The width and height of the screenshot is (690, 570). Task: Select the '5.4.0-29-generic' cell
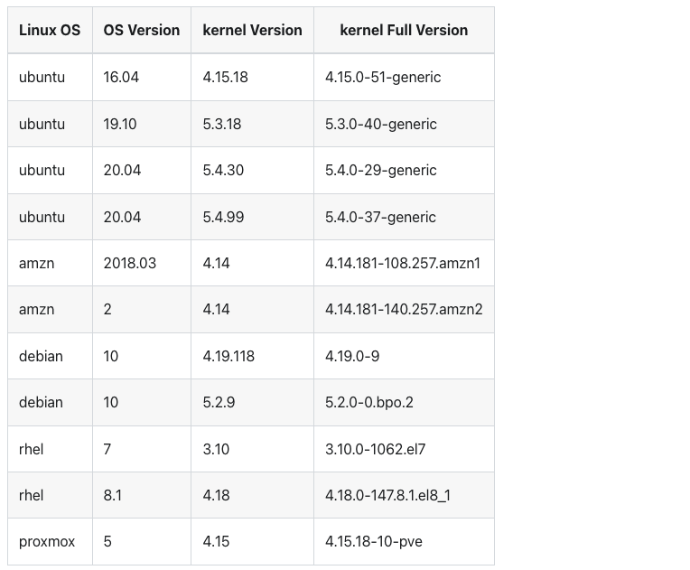pos(381,170)
